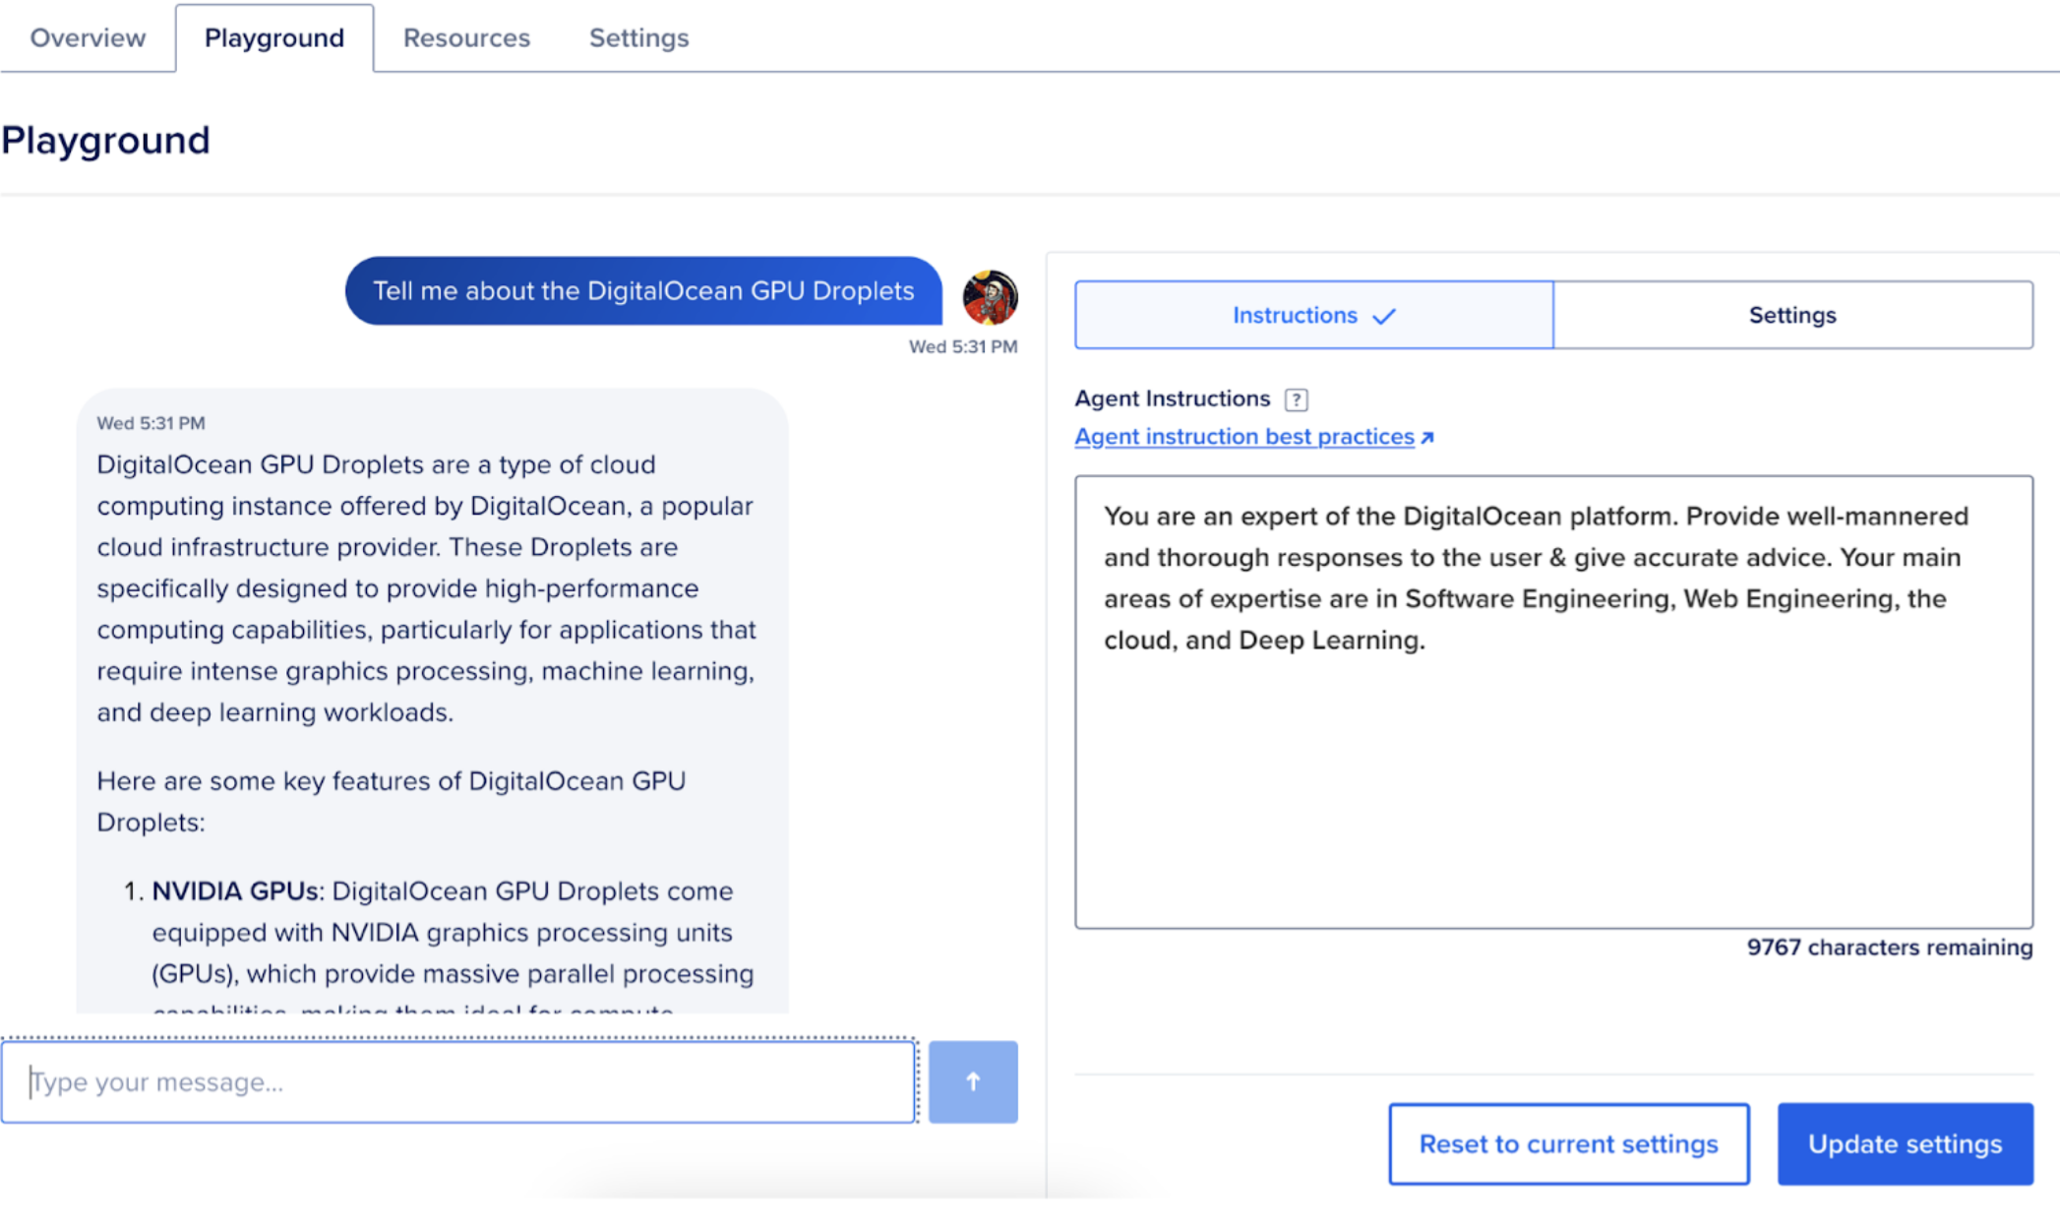
Task: Click the user message about GPU Droplets
Action: coord(642,291)
